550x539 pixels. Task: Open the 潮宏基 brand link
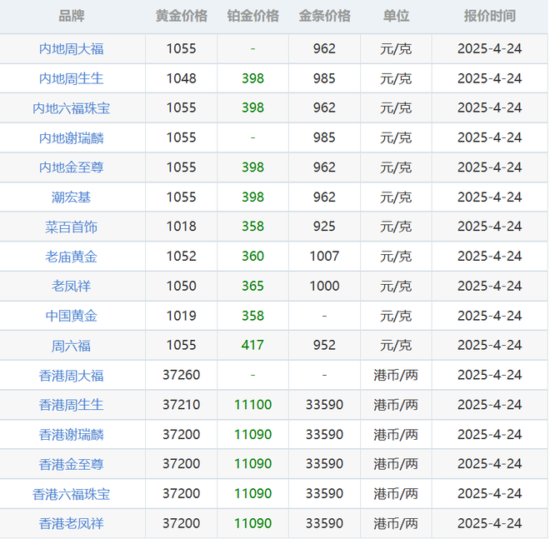click(71, 197)
